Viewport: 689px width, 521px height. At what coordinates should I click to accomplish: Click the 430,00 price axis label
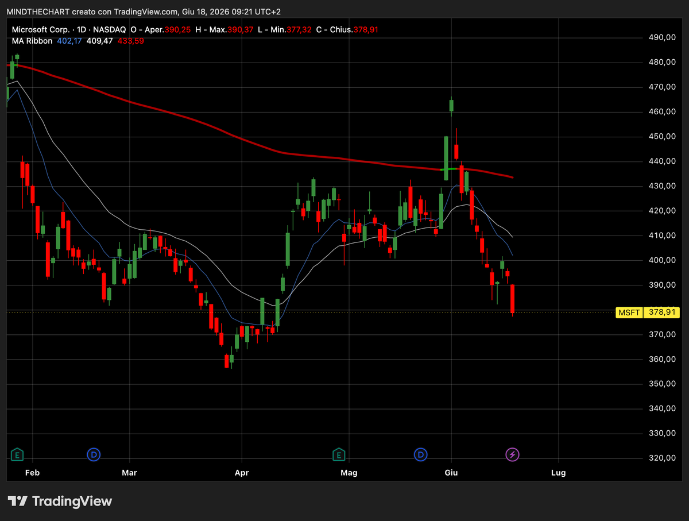pos(661,186)
